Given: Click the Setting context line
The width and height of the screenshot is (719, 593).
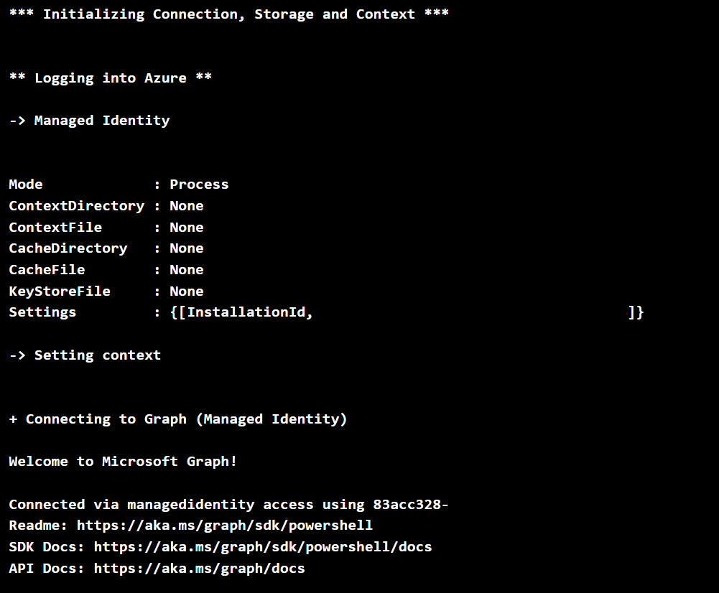Looking at the screenshot, I should (x=85, y=355).
